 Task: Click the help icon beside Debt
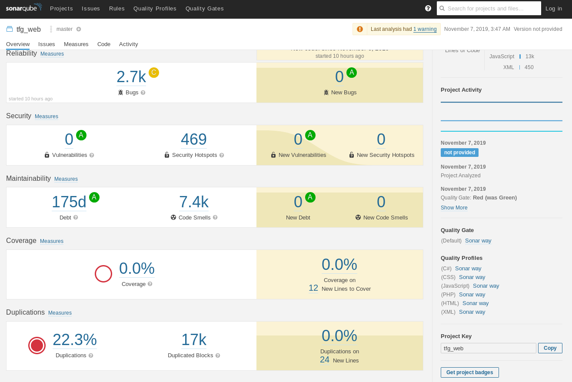coord(76,217)
